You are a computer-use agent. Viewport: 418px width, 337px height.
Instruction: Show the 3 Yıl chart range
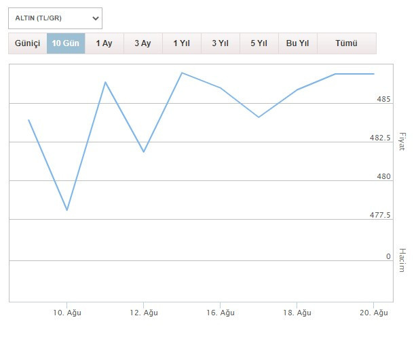(220, 43)
